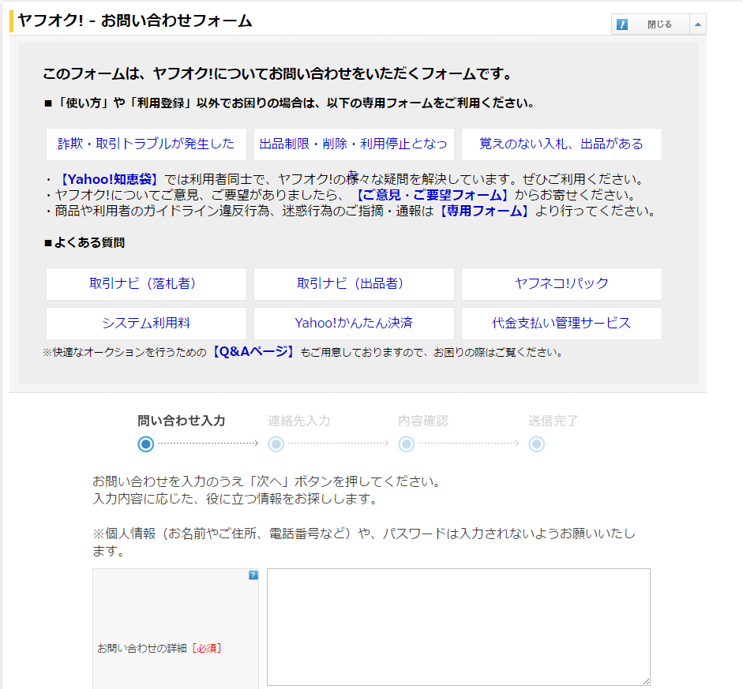Open システム利用料 FAQ
The image size is (743, 689).
pos(146,324)
